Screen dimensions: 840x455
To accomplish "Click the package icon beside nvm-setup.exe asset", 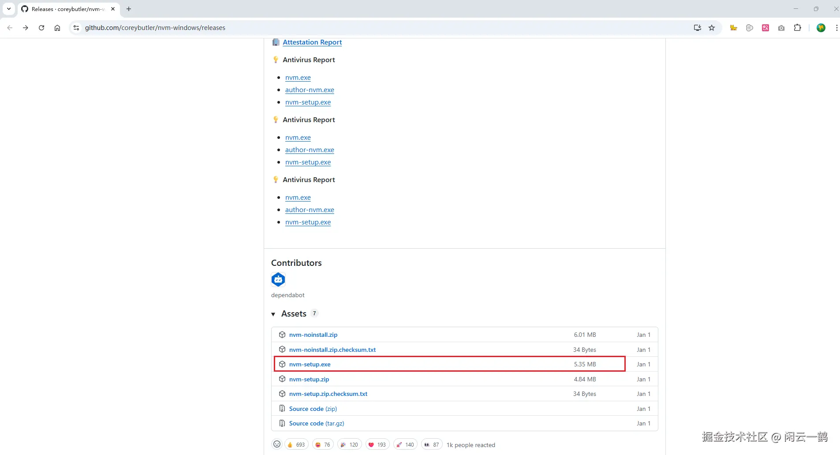I will pos(282,364).
